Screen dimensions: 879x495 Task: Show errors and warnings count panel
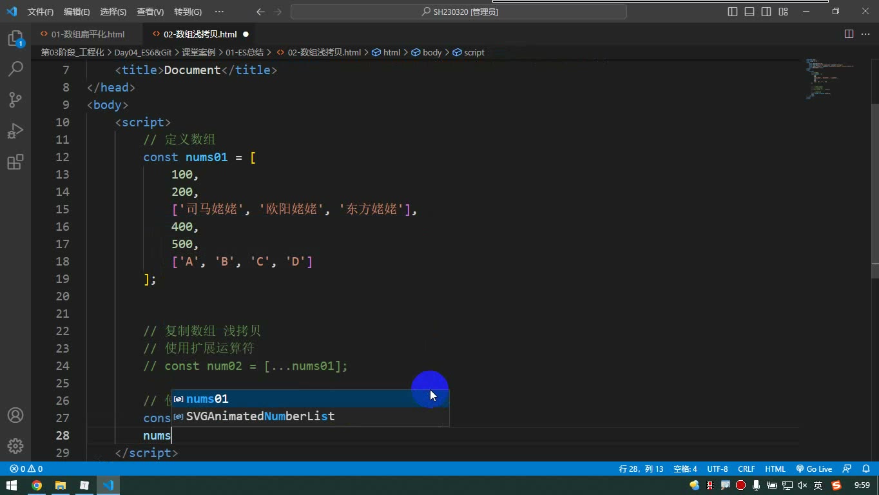pyautogui.click(x=26, y=469)
